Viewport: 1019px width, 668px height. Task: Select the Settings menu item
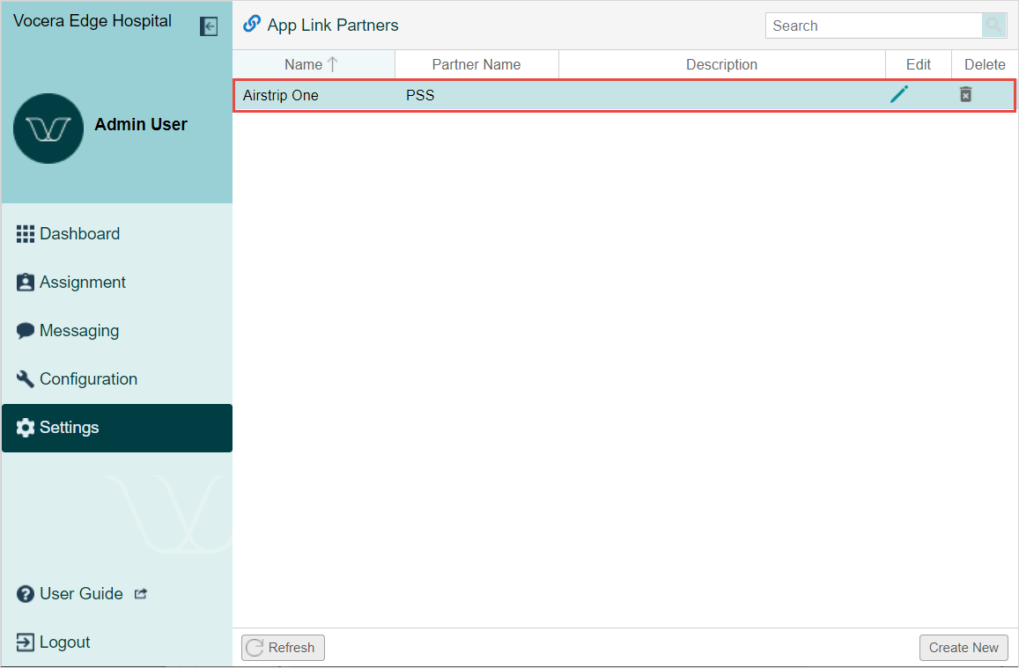[x=117, y=428]
